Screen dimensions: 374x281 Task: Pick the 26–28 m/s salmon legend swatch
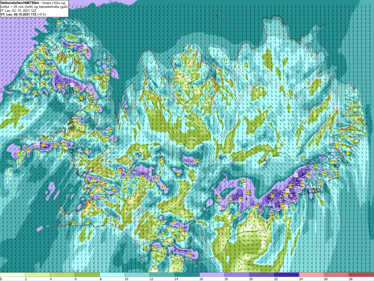[x=337, y=275]
